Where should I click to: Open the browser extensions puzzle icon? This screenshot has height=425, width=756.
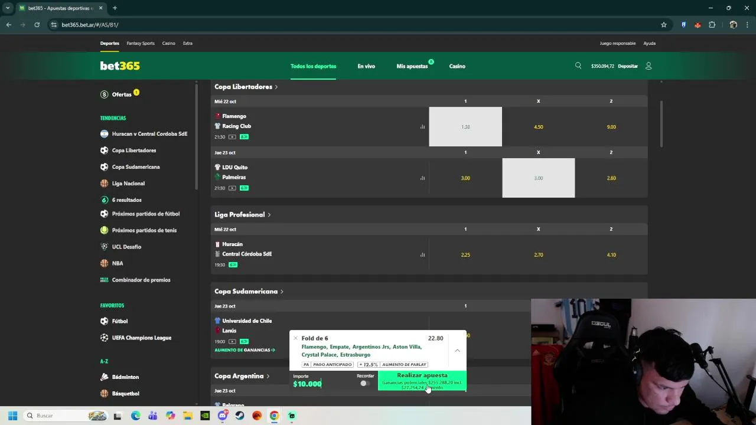click(x=712, y=25)
